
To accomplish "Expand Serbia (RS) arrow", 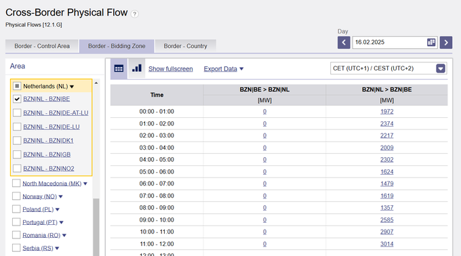I will click(57, 249).
